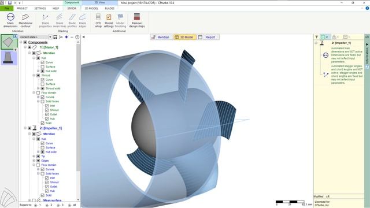Toggle Stator Flow domain checkbox
The width and height of the screenshot is (370, 208).
(38, 92)
